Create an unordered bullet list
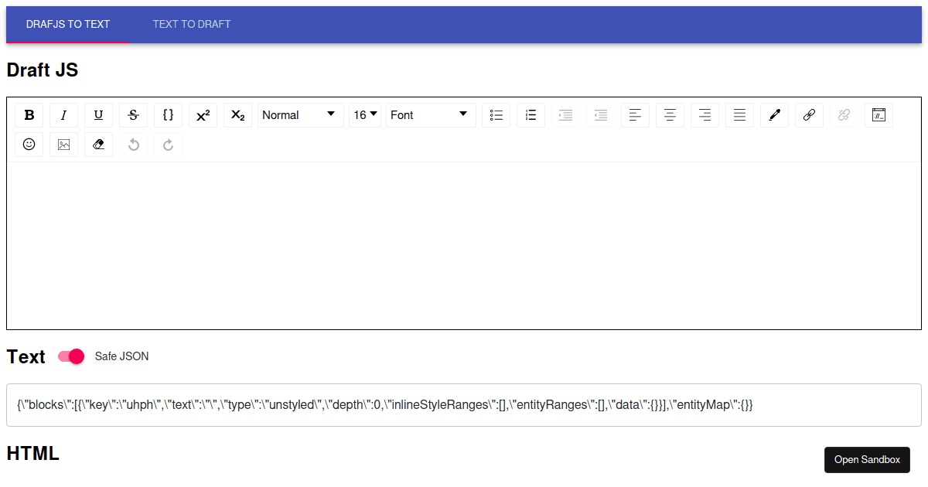Viewport: 928px width, 487px height. tap(496, 114)
